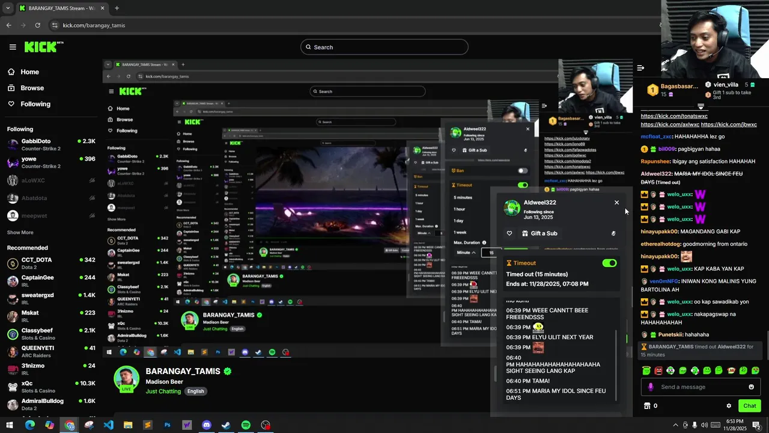Screen dimensions: 769x433
Task: Insert the first quick emote
Action: 646,370
